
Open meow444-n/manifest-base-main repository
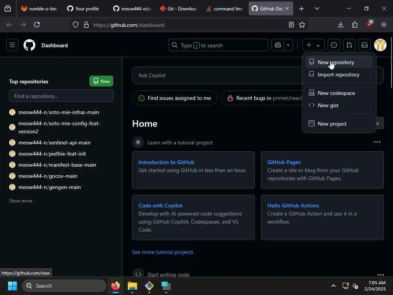(57, 165)
